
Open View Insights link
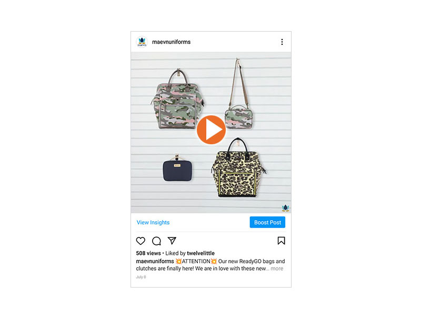tap(153, 222)
